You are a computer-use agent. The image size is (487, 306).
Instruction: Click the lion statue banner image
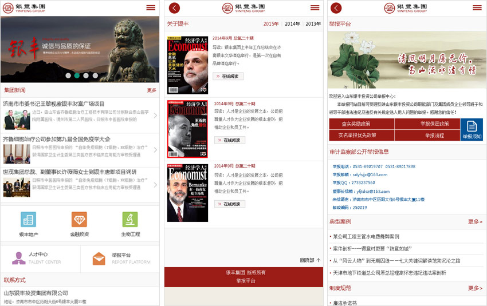click(80, 49)
